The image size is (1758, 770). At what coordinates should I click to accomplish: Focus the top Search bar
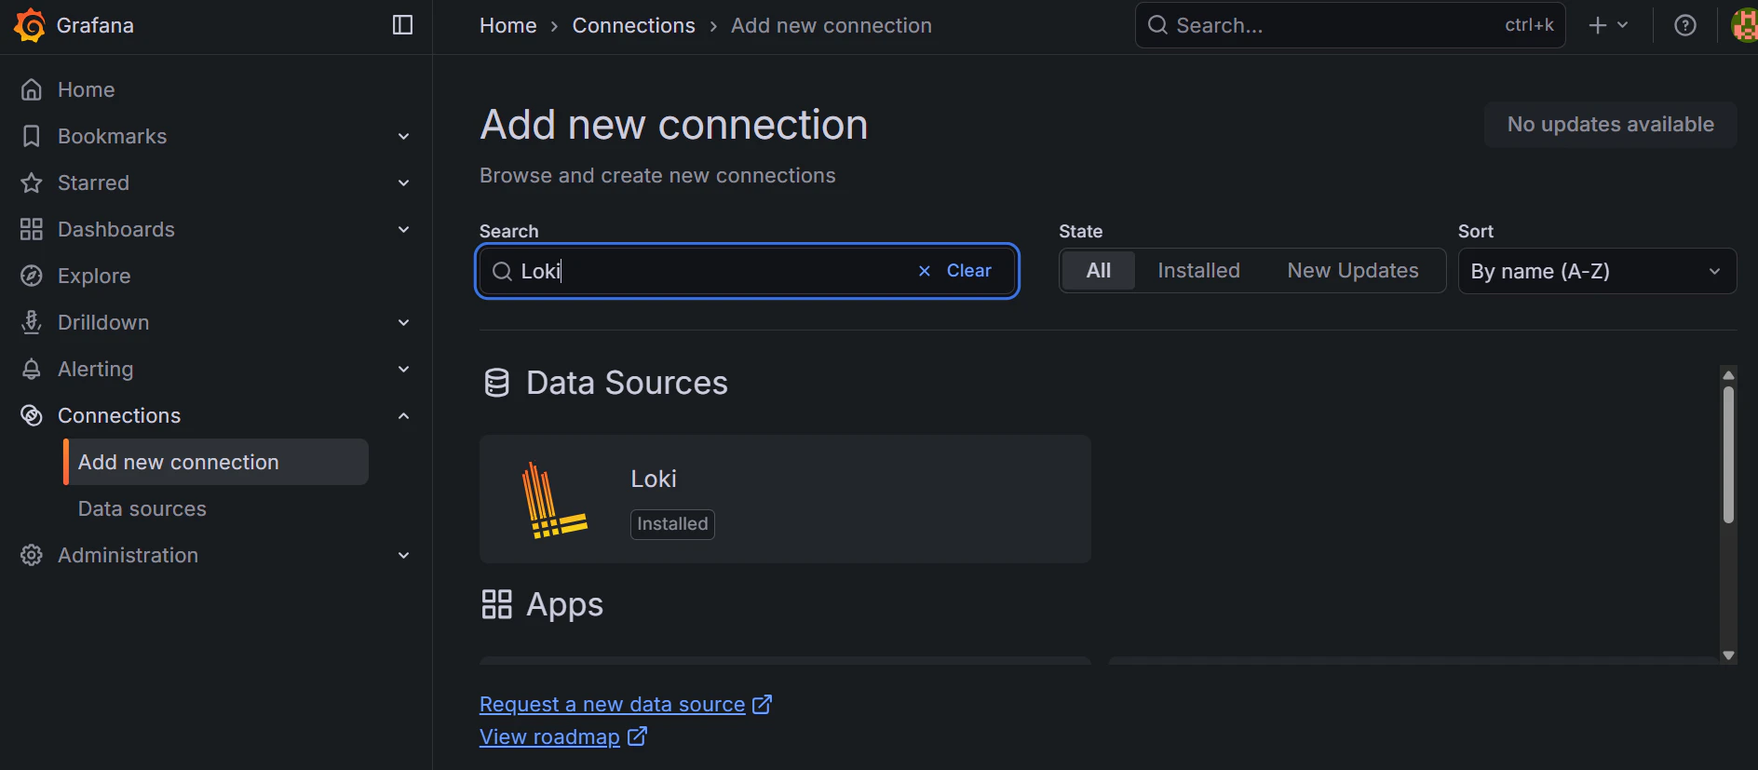[1350, 25]
